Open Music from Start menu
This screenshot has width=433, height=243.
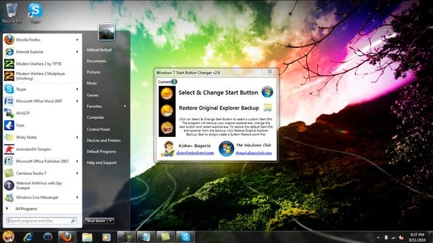point(92,83)
